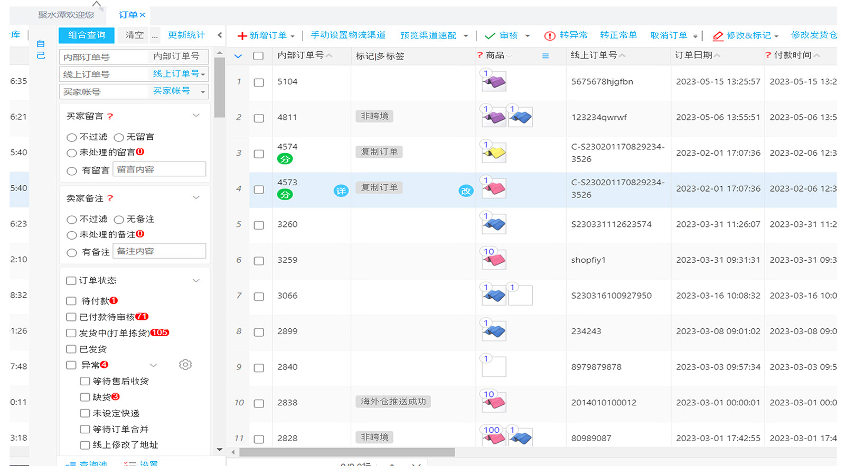
Task: Open the 审核 dropdown arrow
Action: 527,36
